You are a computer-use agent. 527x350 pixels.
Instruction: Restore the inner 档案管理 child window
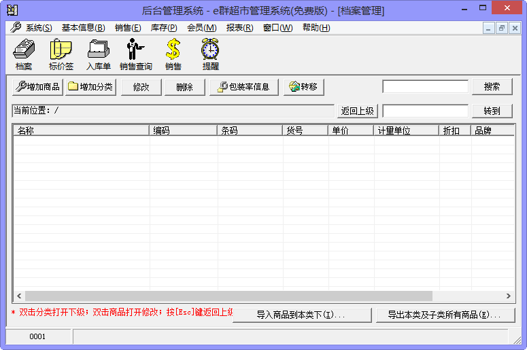502,29
